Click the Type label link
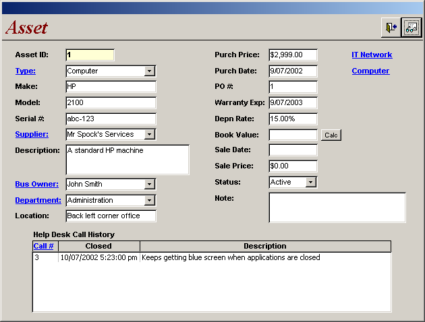The image size is (425, 322). tap(25, 71)
